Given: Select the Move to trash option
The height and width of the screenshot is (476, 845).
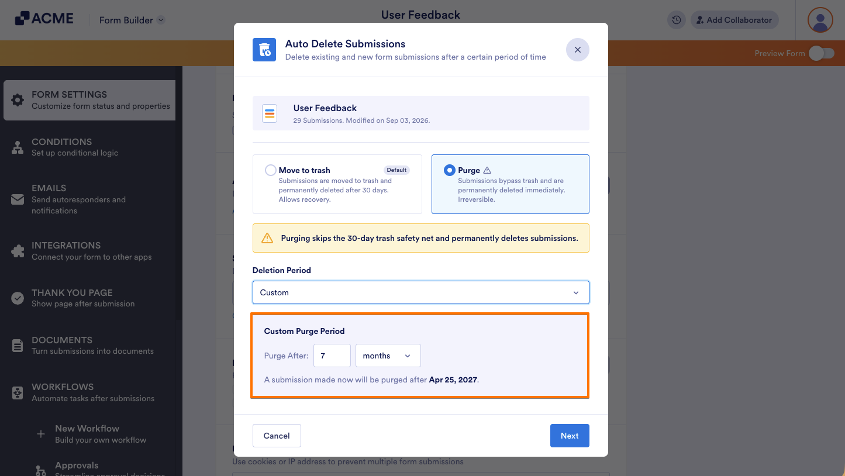Looking at the screenshot, I should click(x=337, y=184).
